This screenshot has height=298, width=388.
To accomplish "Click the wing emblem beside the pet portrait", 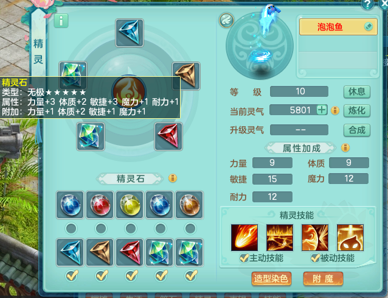I will tap(226, 20).
